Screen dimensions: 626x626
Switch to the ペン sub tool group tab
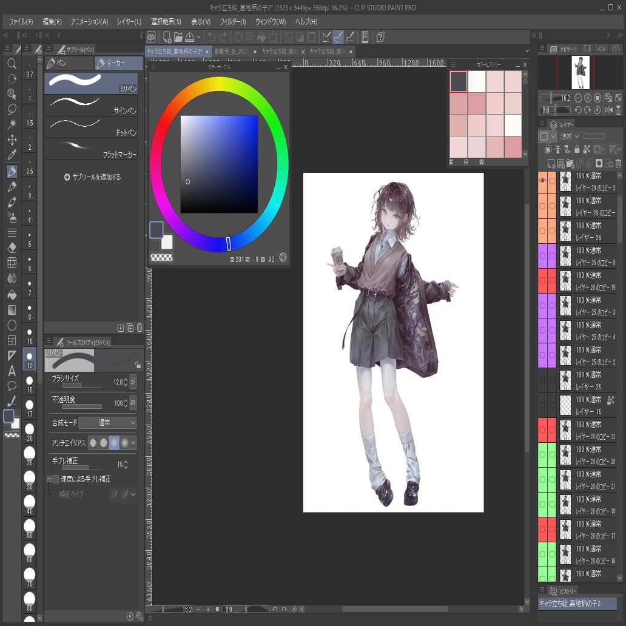(x=69, y=63)
